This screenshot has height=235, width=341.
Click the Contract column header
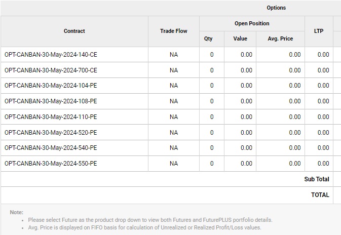click(74, 31)
